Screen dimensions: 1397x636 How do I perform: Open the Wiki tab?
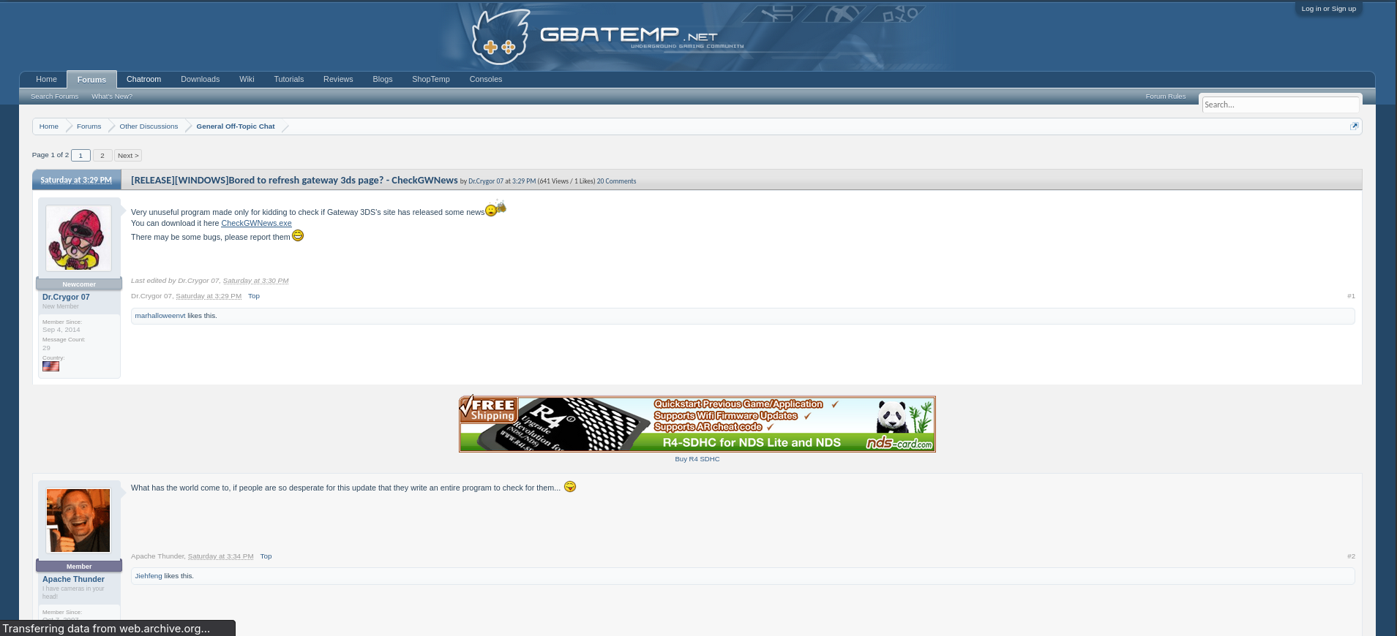point(247,79)
